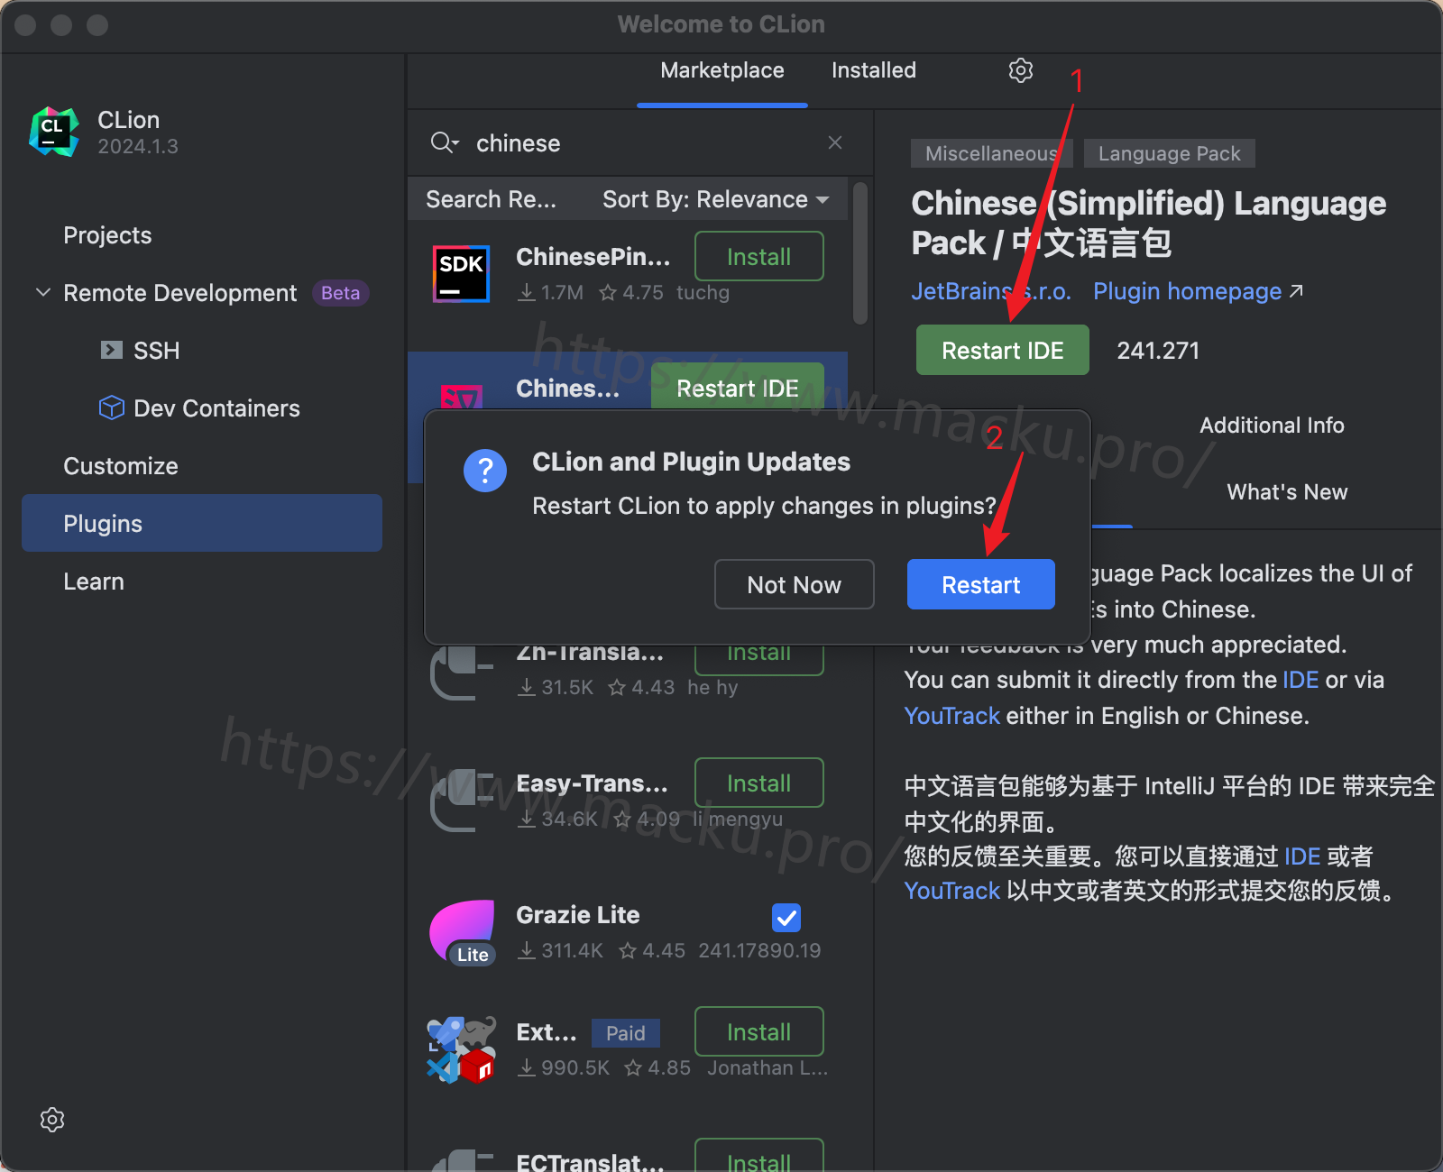Open settings gear at sidebar bottom

[x=52, y=1120]
